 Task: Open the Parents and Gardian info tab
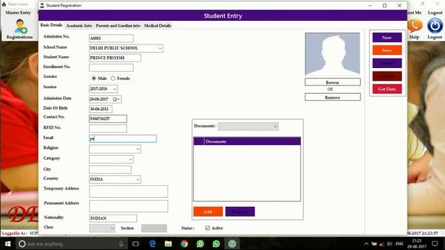point(118,26)
